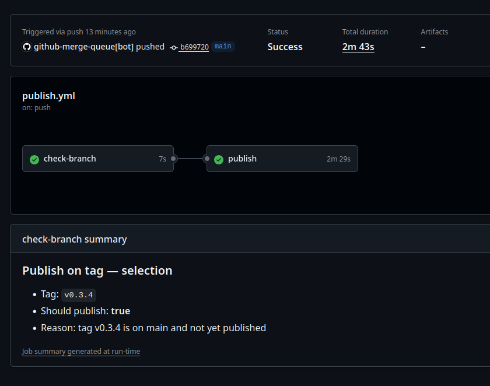The image size is (490, 386).
Task: Click the green success checkmark on check-branch
Action: (34, 160)
